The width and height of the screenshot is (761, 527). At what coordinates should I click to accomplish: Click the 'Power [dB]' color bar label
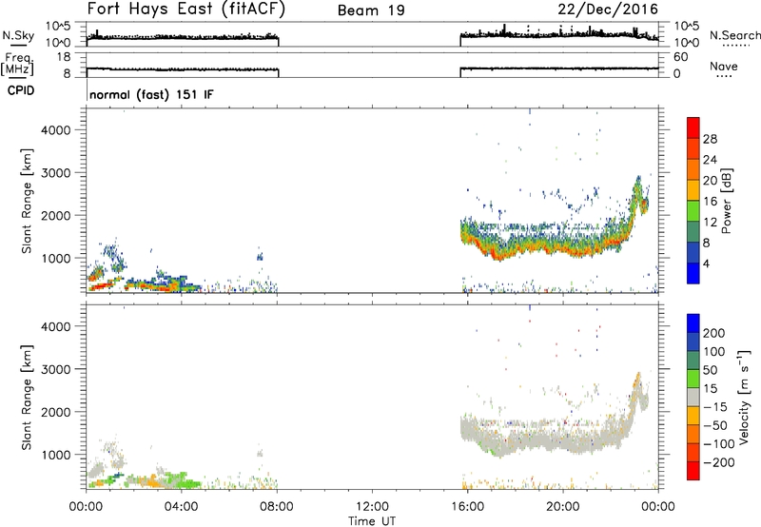tap(727, 201)
